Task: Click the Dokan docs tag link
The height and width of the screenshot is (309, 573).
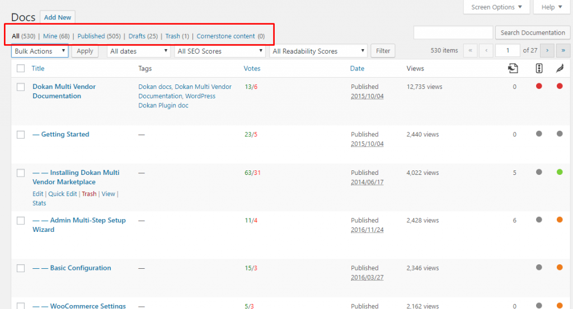Action: 155,87
